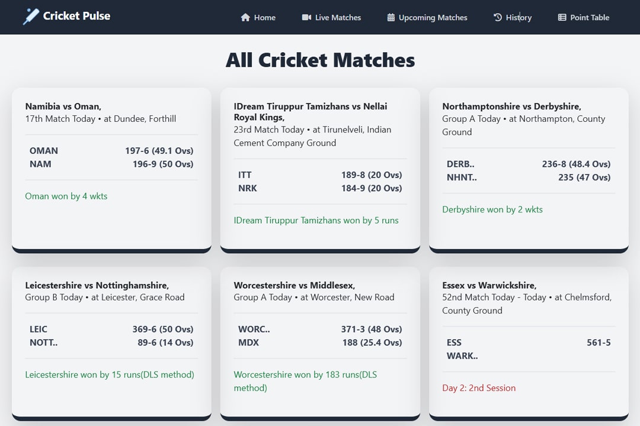The width and height of the screenshot is (640, 426).
Task: Open Upcoming Matches in navigation
Action: click(x=433, y=18)
